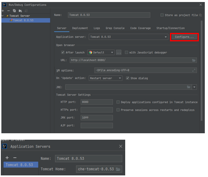The height and width of the screenshot is (177, 208).
Task: Enable Store as project file checkbox
Action: [162, 15]
